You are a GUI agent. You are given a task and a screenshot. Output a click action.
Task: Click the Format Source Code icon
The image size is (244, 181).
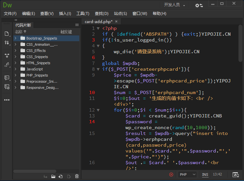[x=6, y=65]
